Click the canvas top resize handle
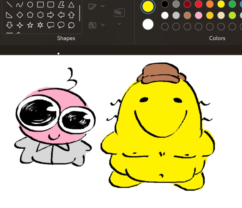The height and width of the screenshot is (208, 242). (x=58, y=54)
